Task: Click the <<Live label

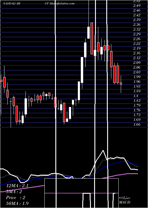Action: click(125, 198)
